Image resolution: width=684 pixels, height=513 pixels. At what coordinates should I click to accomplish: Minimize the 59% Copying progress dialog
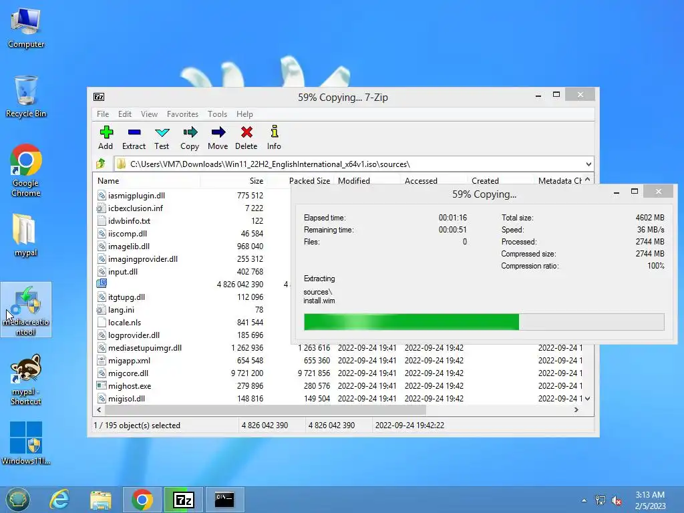click(x=617, y=192)
